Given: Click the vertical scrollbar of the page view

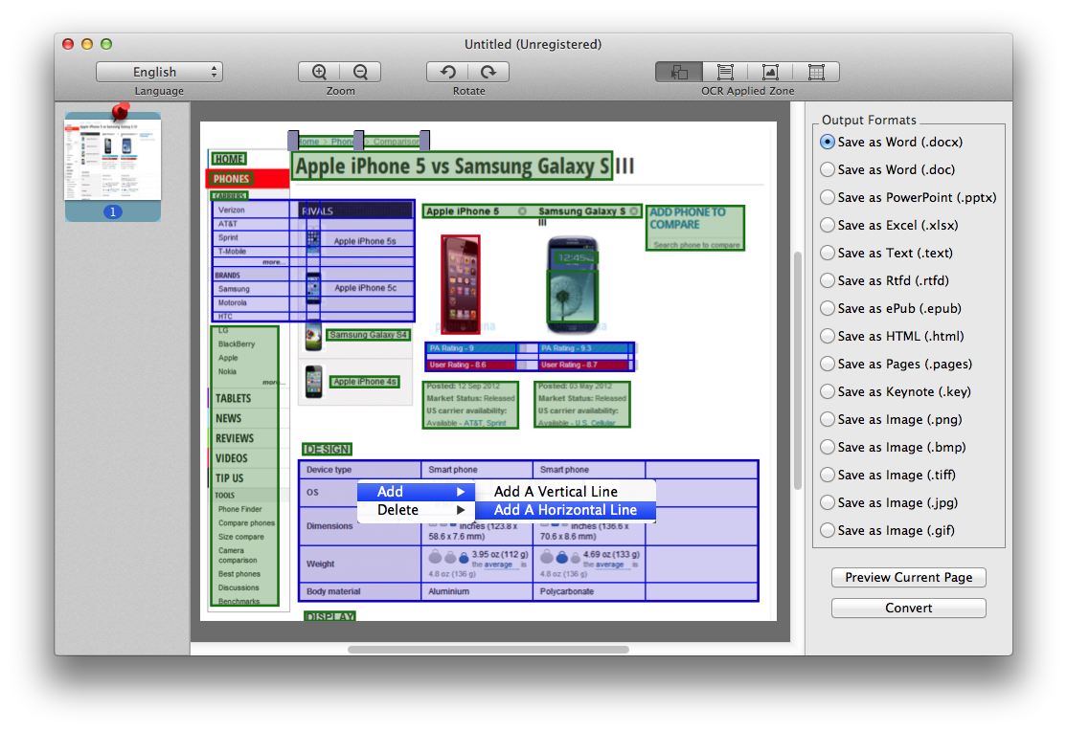Looking at the screenshot, I should point(798,370).
